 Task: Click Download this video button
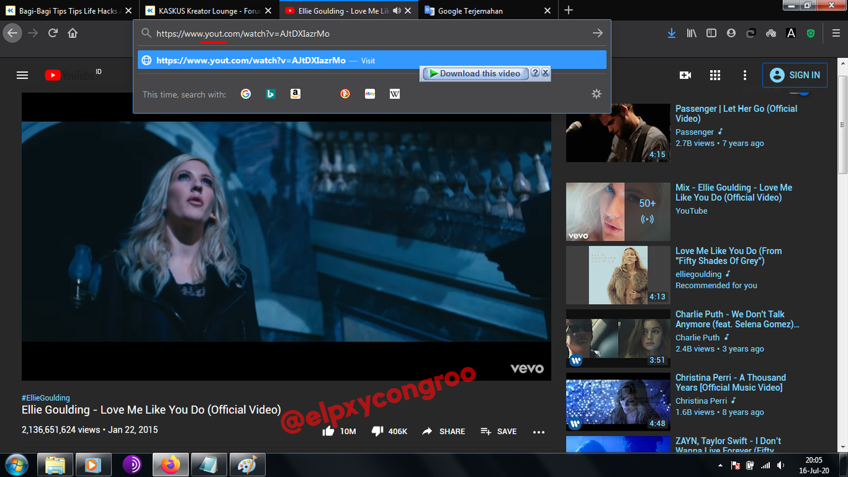tap(475, 74)
